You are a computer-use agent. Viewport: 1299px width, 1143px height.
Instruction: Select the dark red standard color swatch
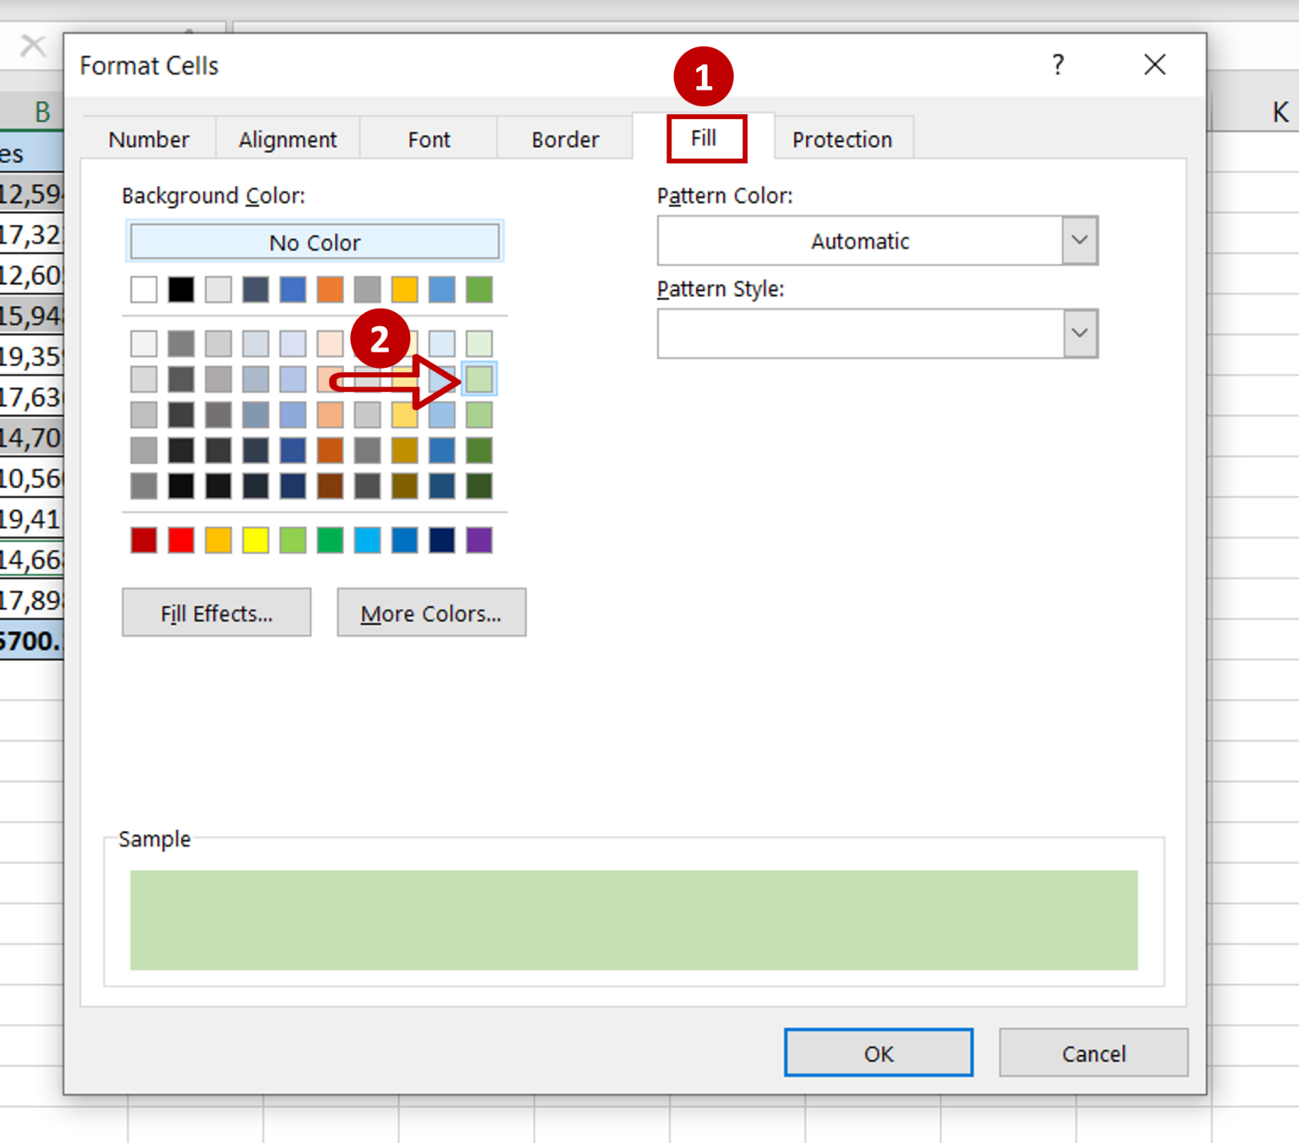[144, 540]
